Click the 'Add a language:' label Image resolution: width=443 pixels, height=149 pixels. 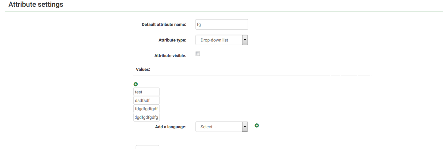click(170, 127)
